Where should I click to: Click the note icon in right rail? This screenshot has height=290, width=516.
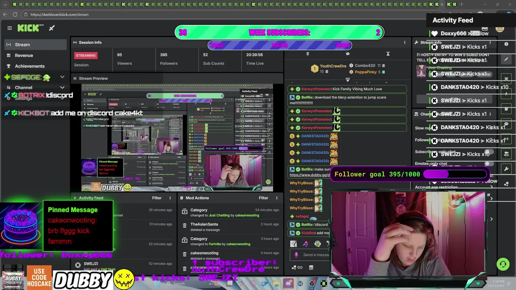507,109
